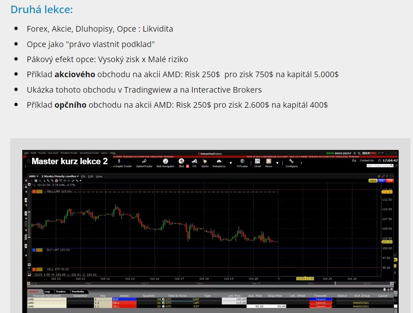Click the T marker on BUY LMT 100.00 line

tap(34, 250)
